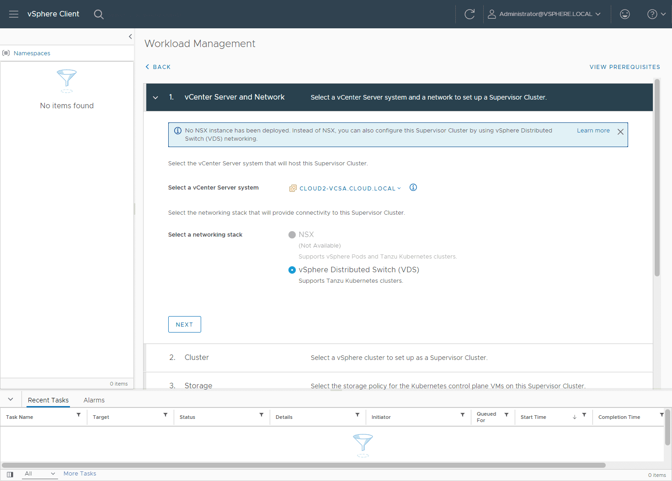Sort by the Target column header
The width and height of the screenshot is (672, 481).
tap(101, 417)
